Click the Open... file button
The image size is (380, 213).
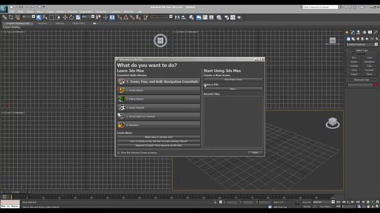pos(233,89)
